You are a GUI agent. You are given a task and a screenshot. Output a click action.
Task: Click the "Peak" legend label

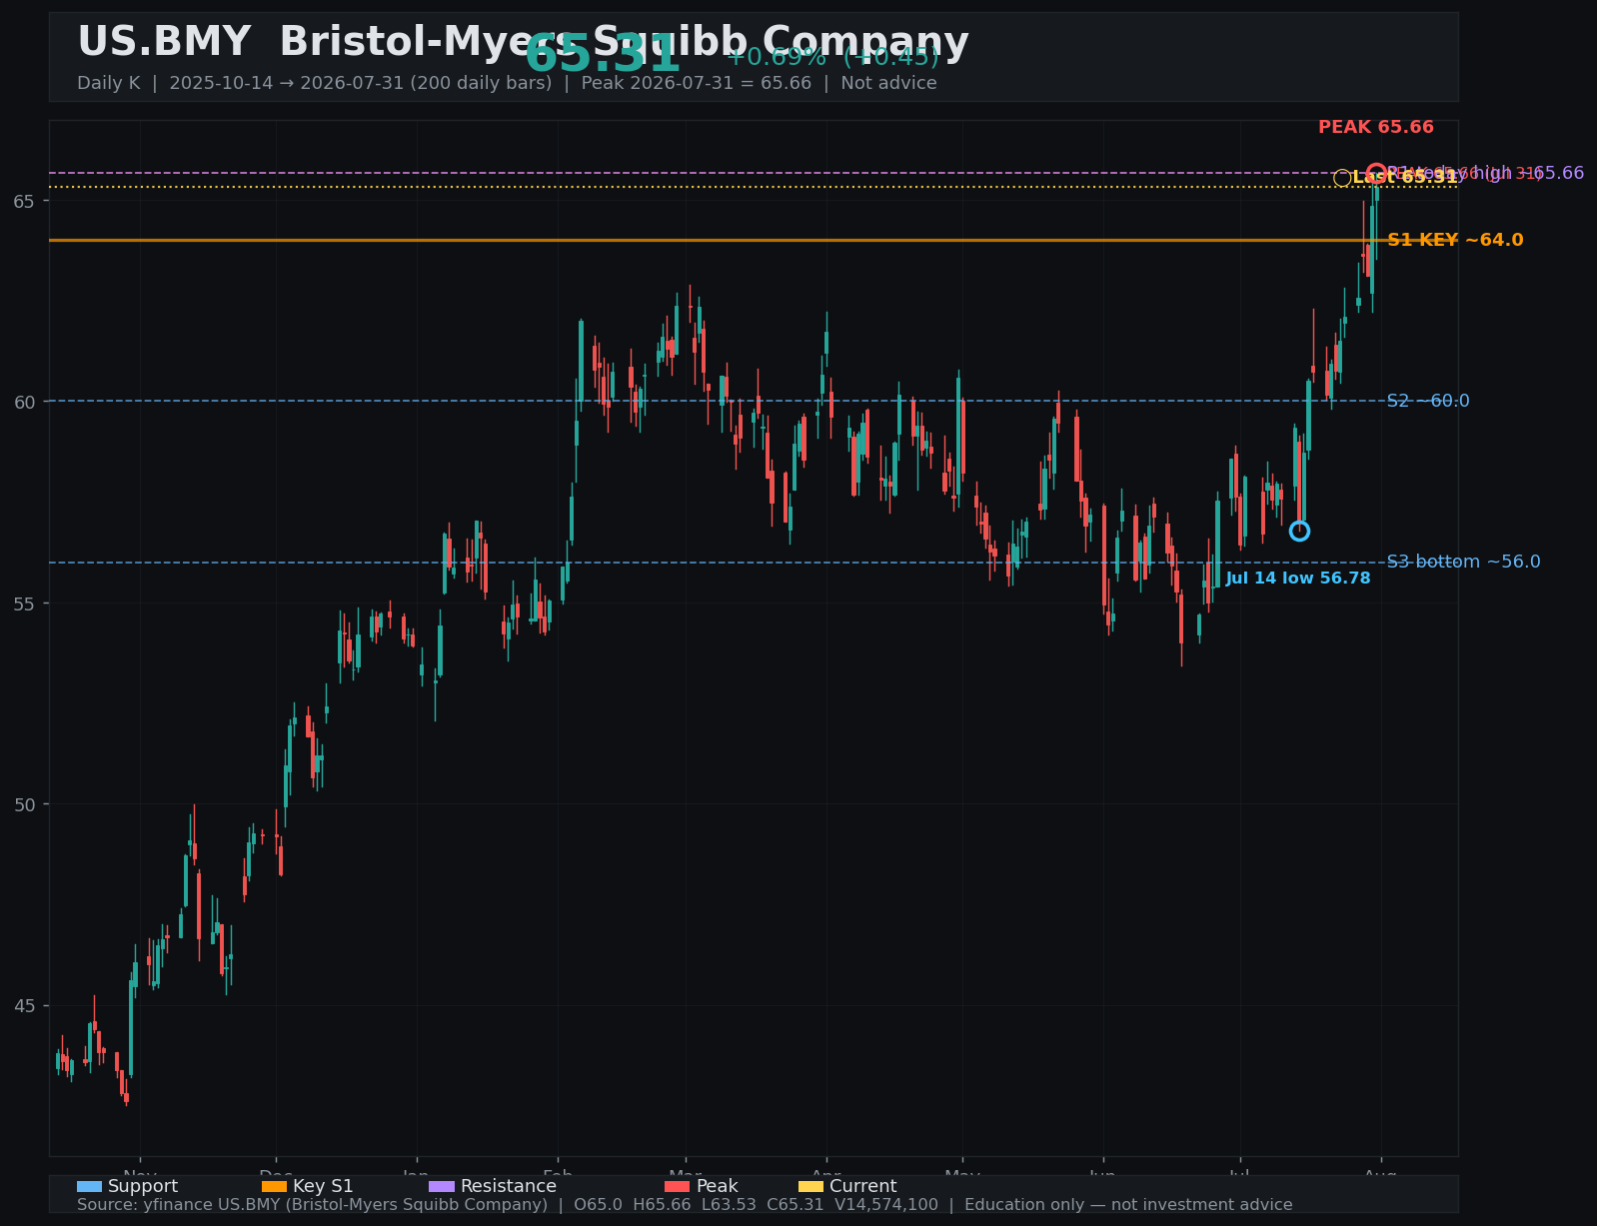point(717,1186)
